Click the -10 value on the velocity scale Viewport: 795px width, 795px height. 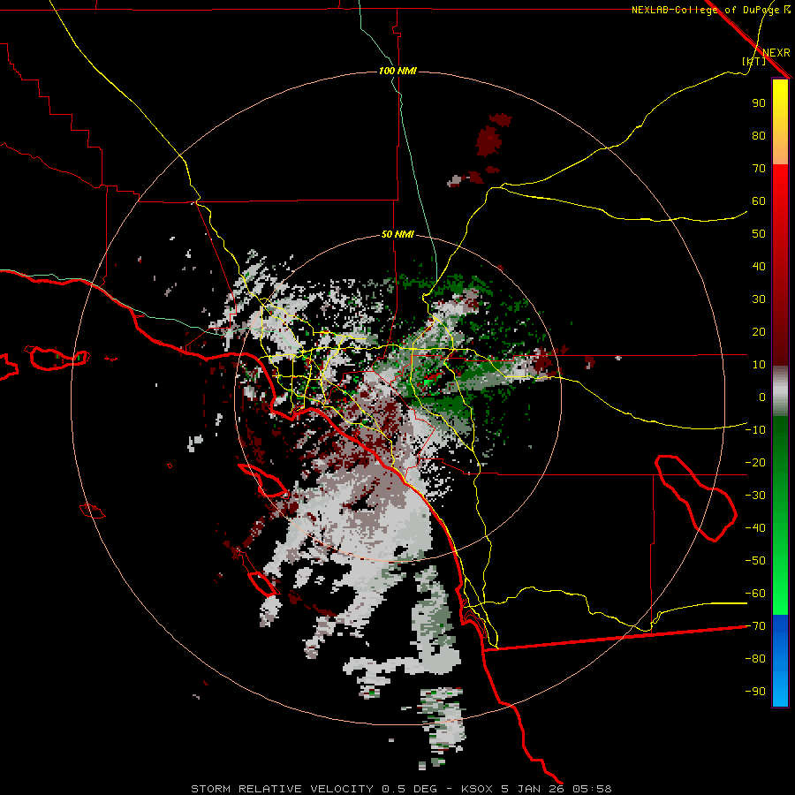pyautogui.click(x=755, y=430)
